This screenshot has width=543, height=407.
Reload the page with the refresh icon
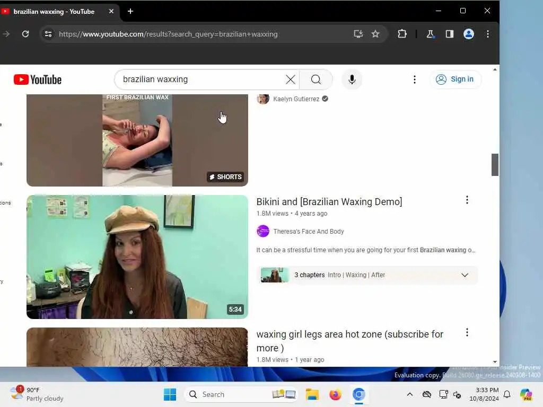point(25,34)
